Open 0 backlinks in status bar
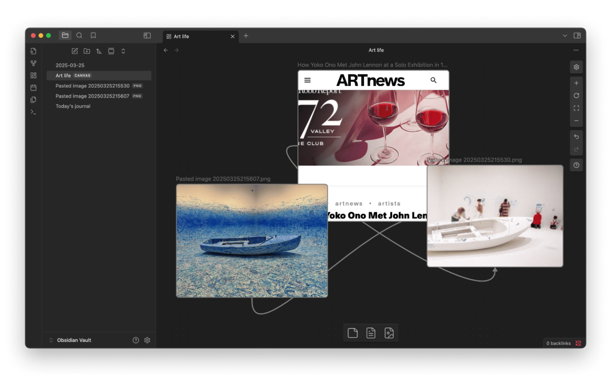Image resolution: width=609 pixels, height=385 pixels. coord(558,343)
